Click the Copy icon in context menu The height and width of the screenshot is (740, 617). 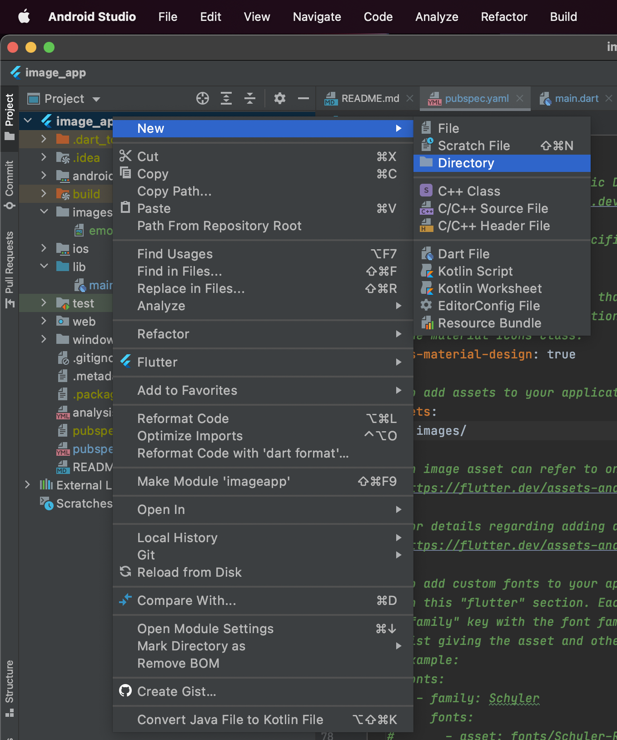pyautogui.click(x=125, y=173)
